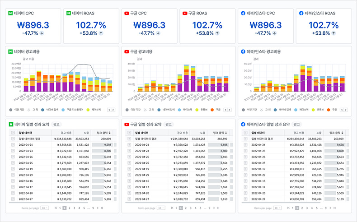The image size is (357, 222).
Task: Go to next page in 페북/인스타 table pagination
Action: 330,208
